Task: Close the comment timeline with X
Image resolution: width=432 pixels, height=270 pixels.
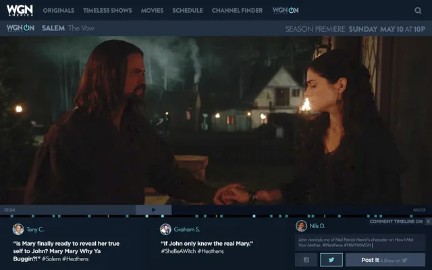Action: click(x=428, y=221)
